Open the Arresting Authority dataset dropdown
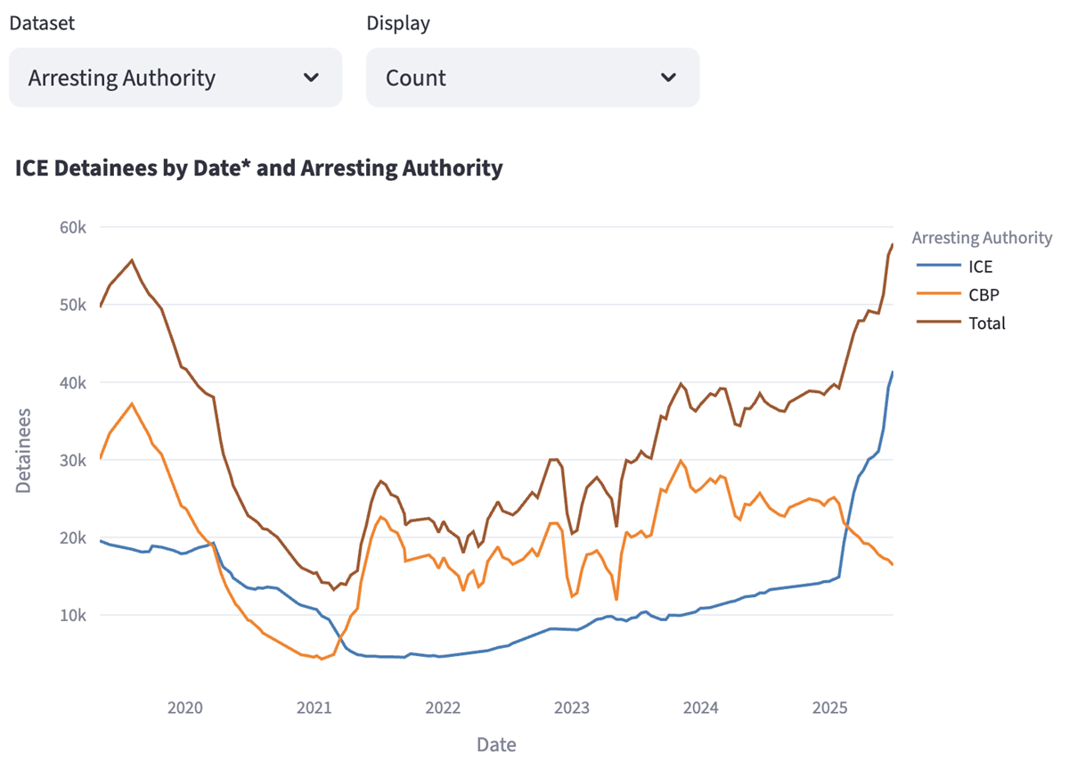The image size is (1069, 770). [175, 78]
